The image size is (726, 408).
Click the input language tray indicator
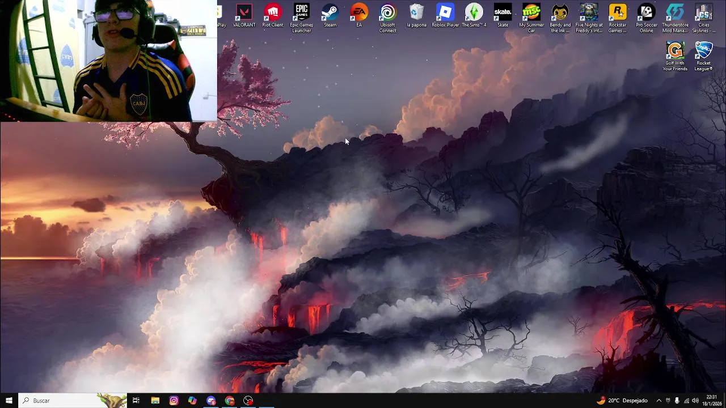pyautogui.click(x=668, y=401)
